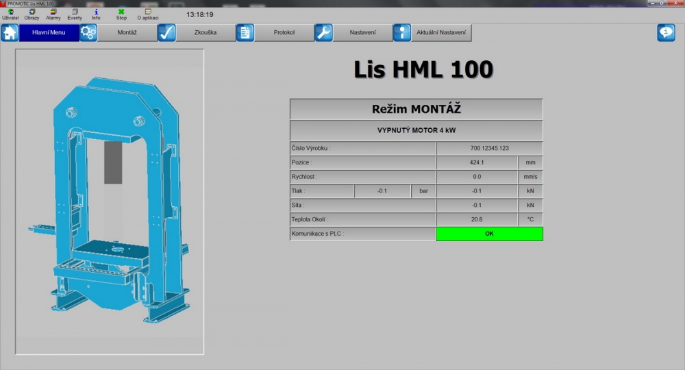Open the speech bubble info icon
The height and width of the screenshot is (370, 685).
tap(666, 33)
